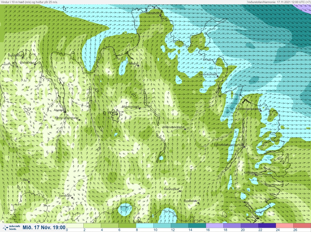Click the Kollaleira station label
Viewport: 311px width, 232px height.
[x=249, y=173]
